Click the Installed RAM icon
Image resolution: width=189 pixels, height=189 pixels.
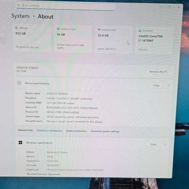click(x=99, y=30)
